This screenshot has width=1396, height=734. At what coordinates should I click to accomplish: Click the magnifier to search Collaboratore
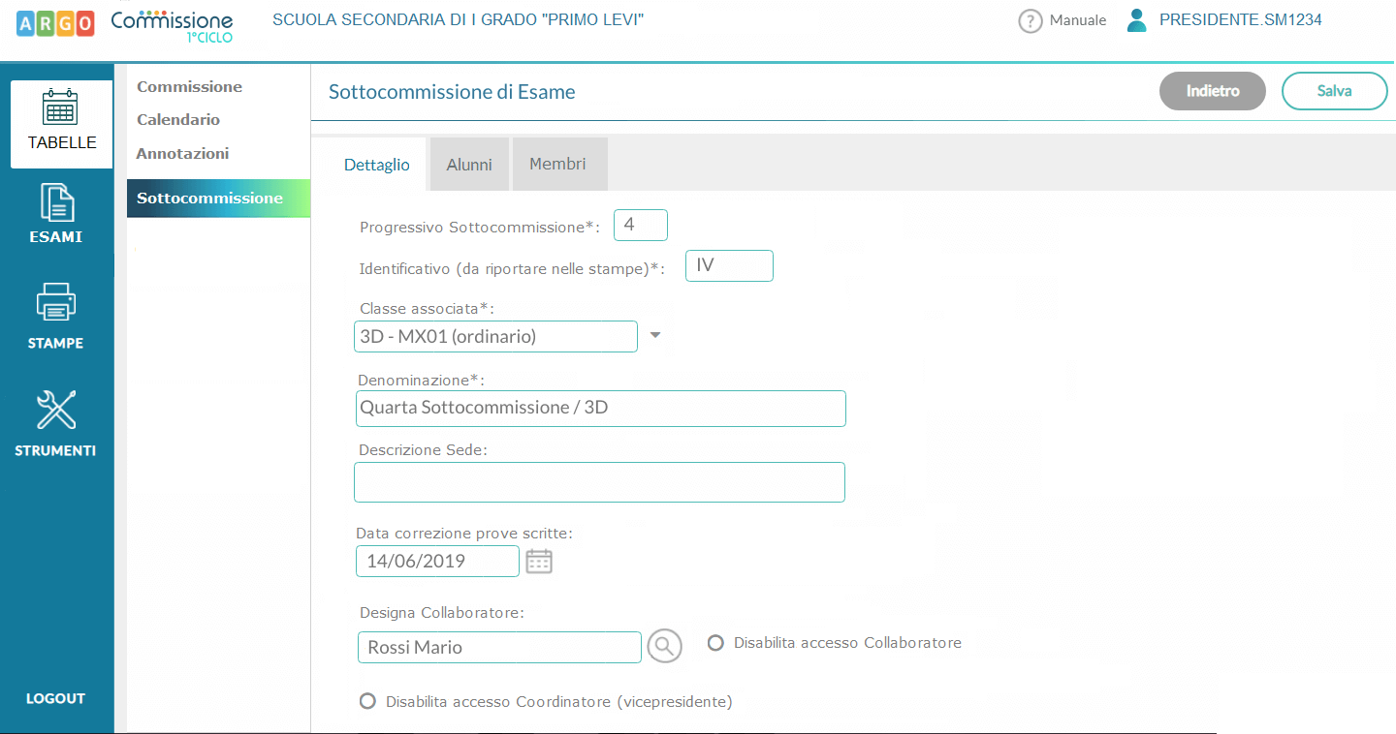[664, 646]
